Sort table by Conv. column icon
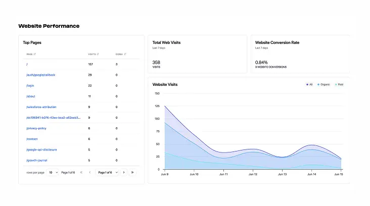 pyautogui.click(x=125, y=54)
